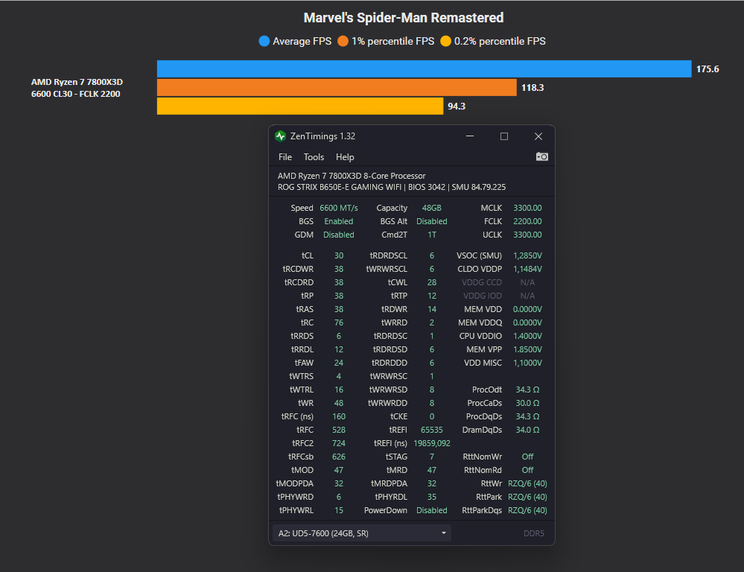Toggle 1% percentile FPS legend entry
Image resolution: width=744 pixels, height=572 pixels.
point(386,41)
